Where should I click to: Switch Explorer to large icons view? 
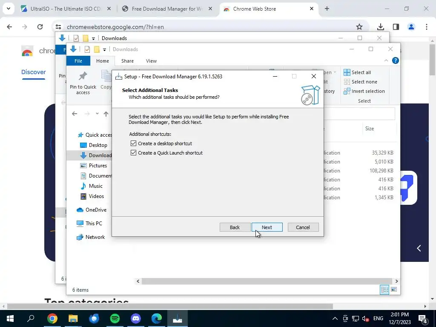click(x=394, y=290)
